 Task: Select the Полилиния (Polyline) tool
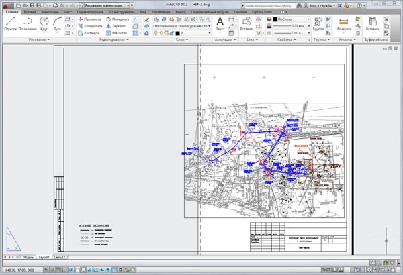tap(28, 23)
